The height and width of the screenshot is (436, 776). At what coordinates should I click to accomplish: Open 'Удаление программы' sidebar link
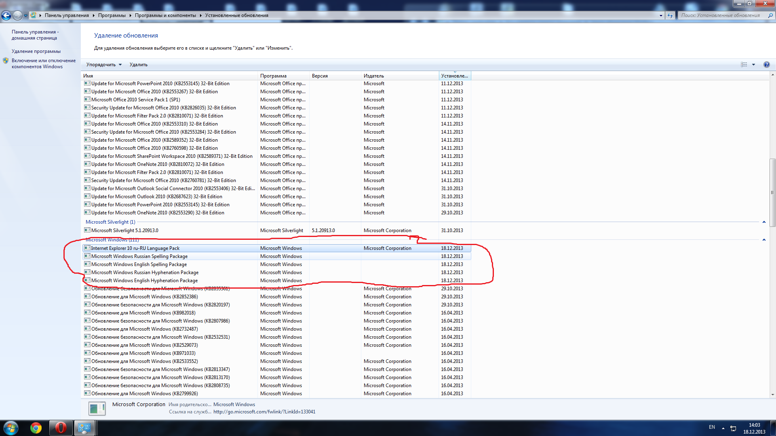click(x=36, y=51)
